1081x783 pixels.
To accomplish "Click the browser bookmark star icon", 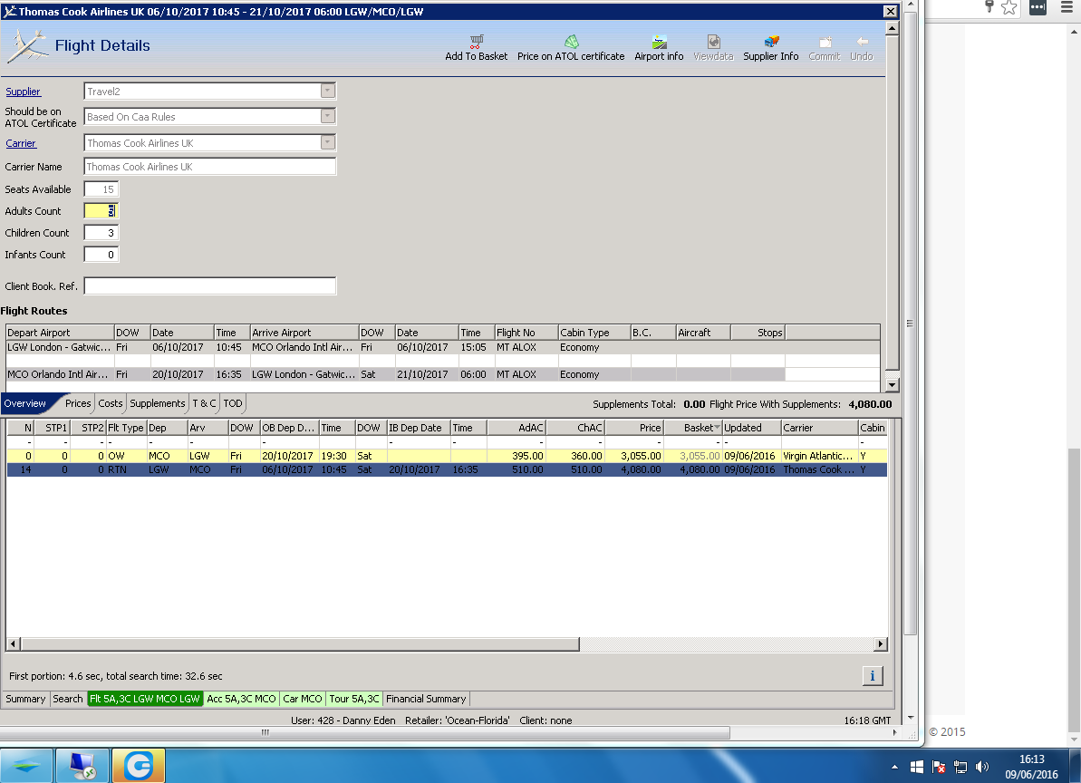I will [1009, 7].
